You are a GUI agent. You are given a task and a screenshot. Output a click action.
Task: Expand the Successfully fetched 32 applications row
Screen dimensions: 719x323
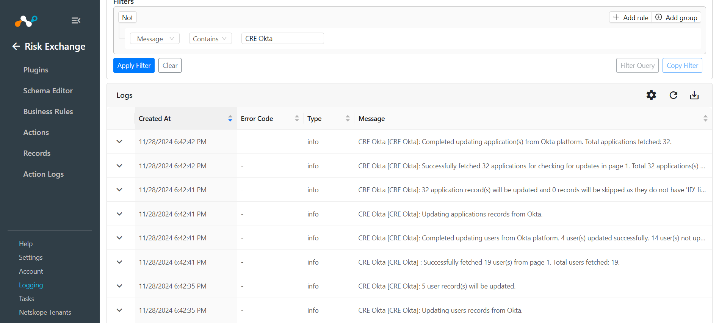[x=119, y=166]
